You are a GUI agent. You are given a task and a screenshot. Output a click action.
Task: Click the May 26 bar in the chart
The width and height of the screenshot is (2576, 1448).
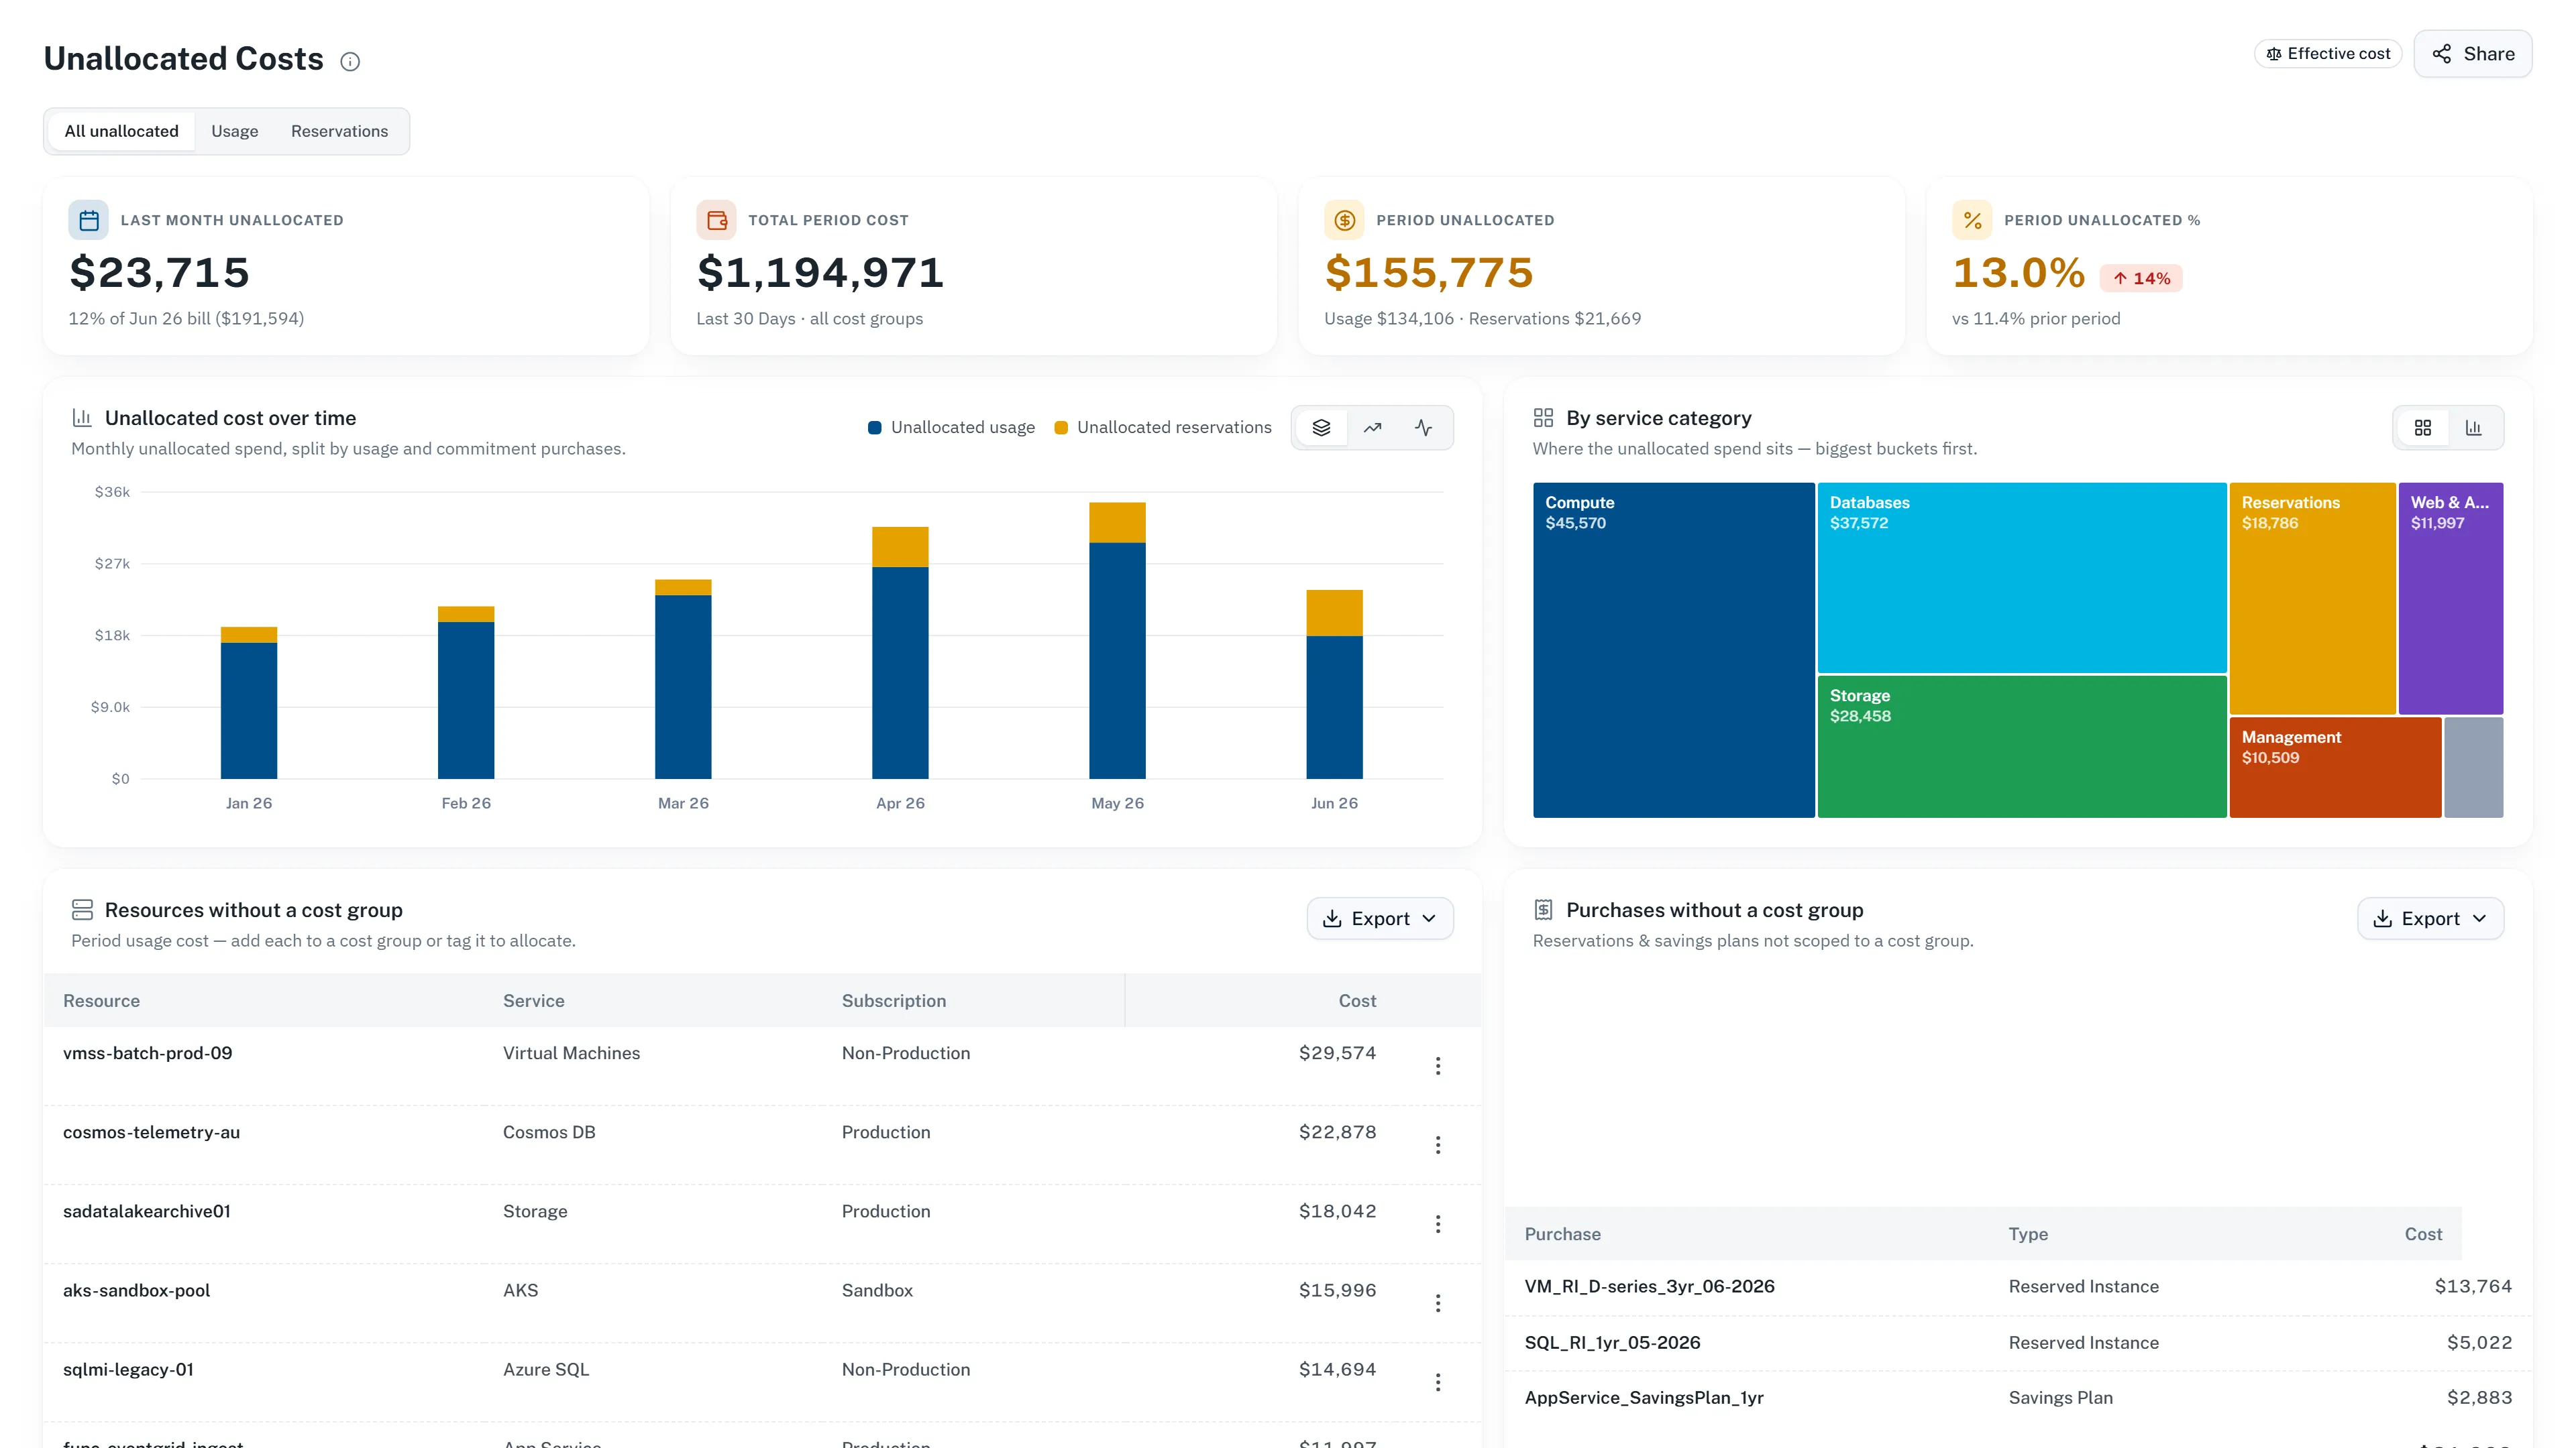pyautogui.click(x=1117, y=641)
